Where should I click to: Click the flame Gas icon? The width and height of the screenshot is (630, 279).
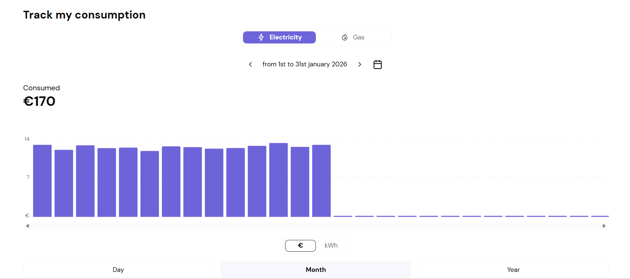click(345, 37)
